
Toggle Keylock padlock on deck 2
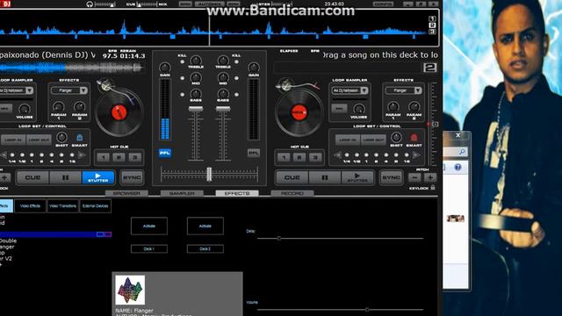click(433, 187)
